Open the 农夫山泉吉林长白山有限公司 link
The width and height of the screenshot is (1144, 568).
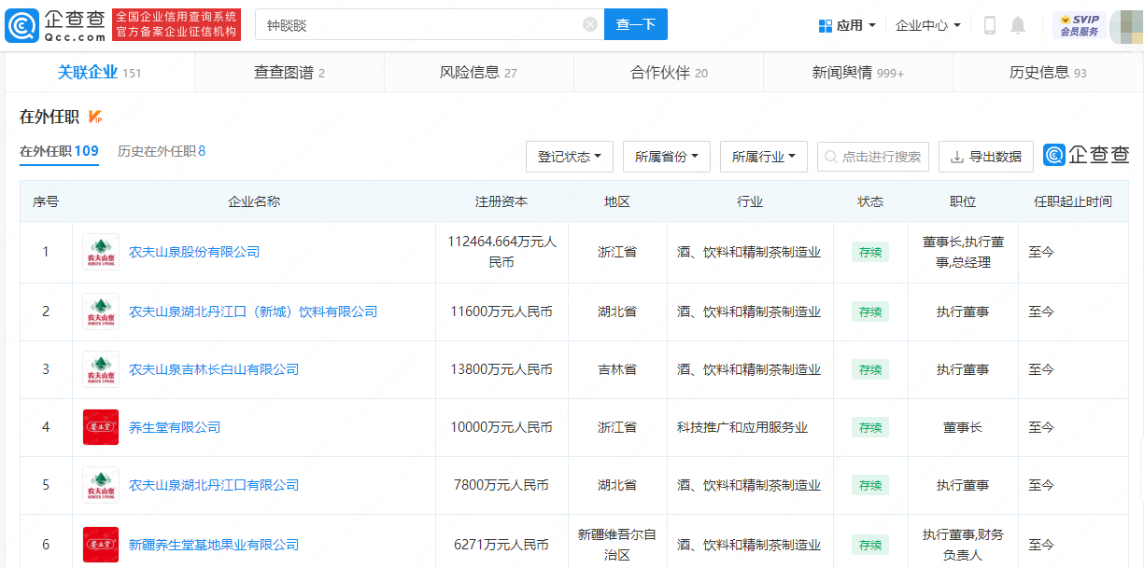214,369
